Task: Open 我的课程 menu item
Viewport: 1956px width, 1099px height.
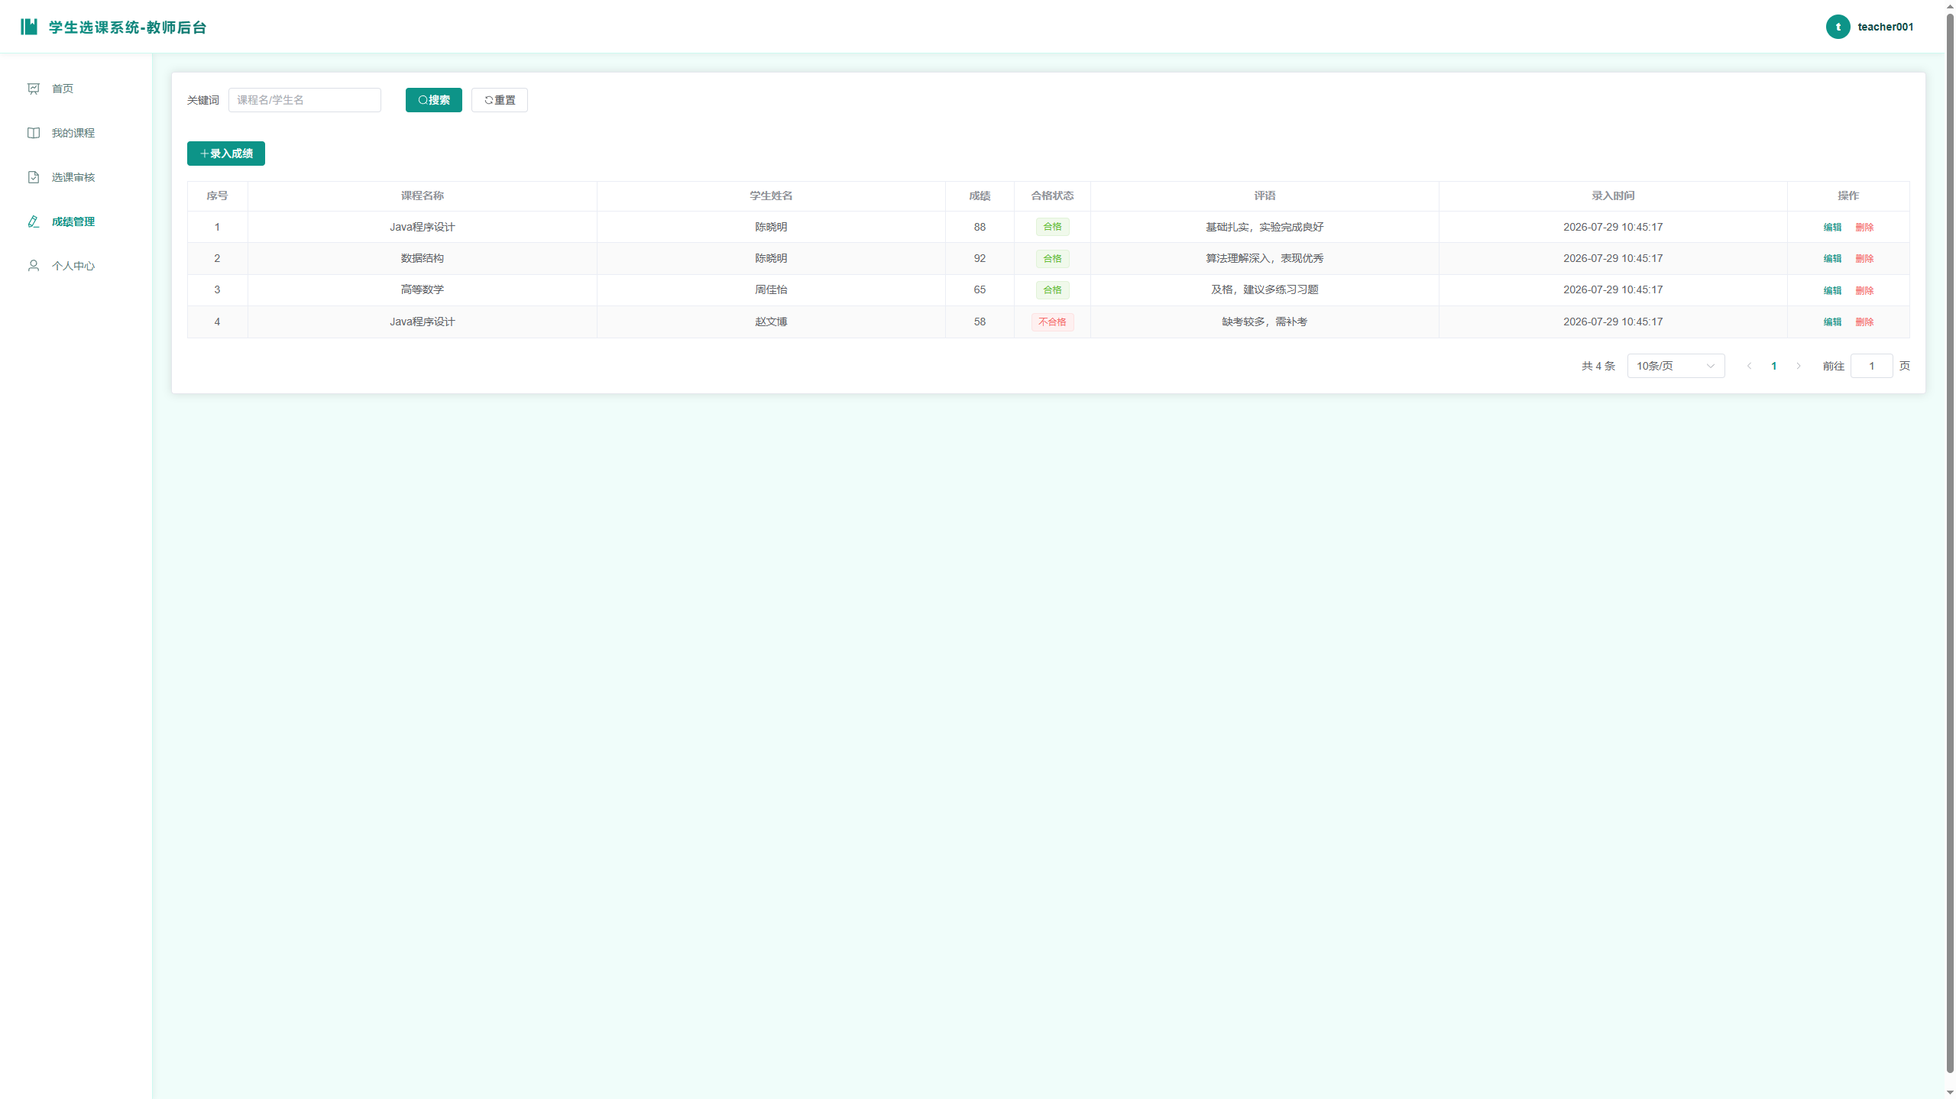Action: (76, 133)
